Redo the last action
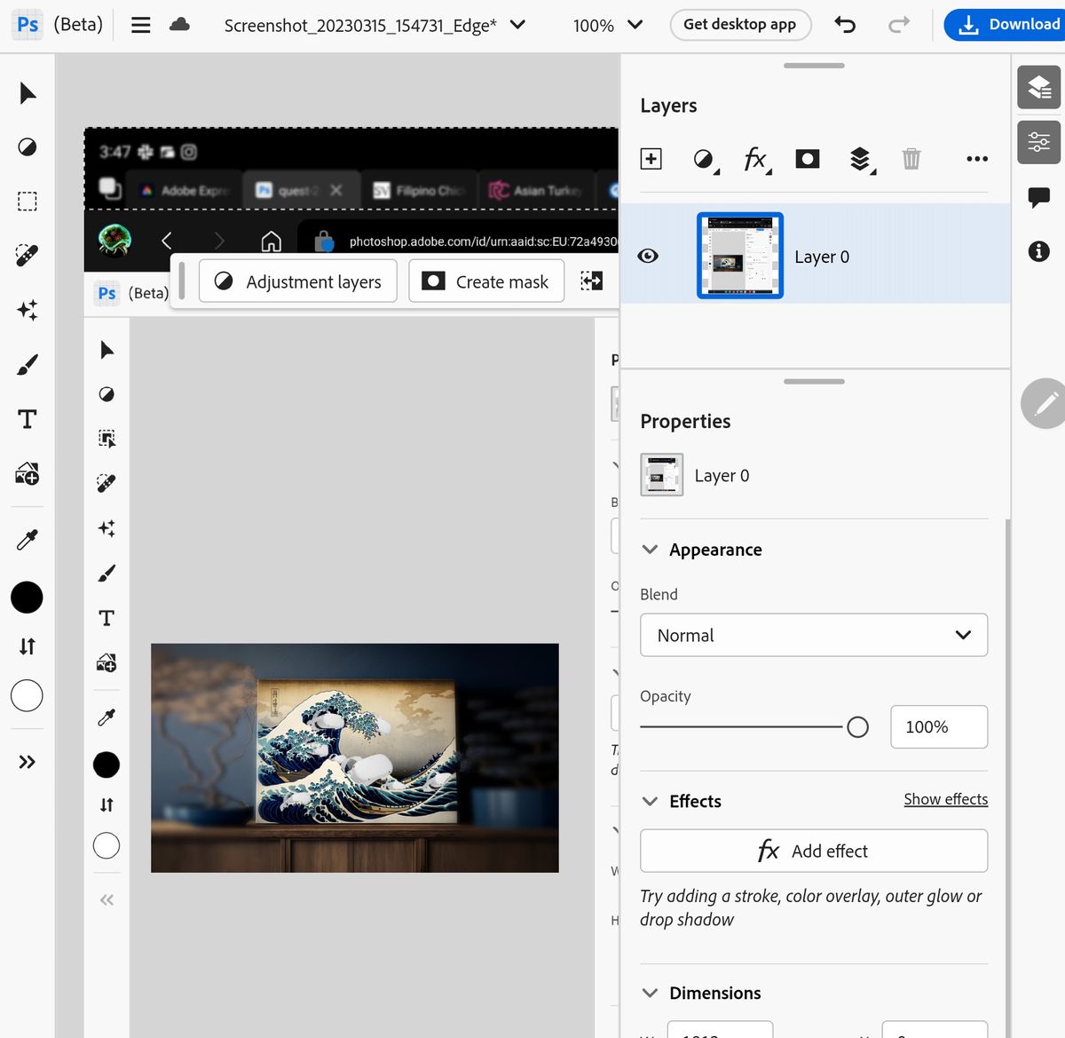 [x=899, y=25]
